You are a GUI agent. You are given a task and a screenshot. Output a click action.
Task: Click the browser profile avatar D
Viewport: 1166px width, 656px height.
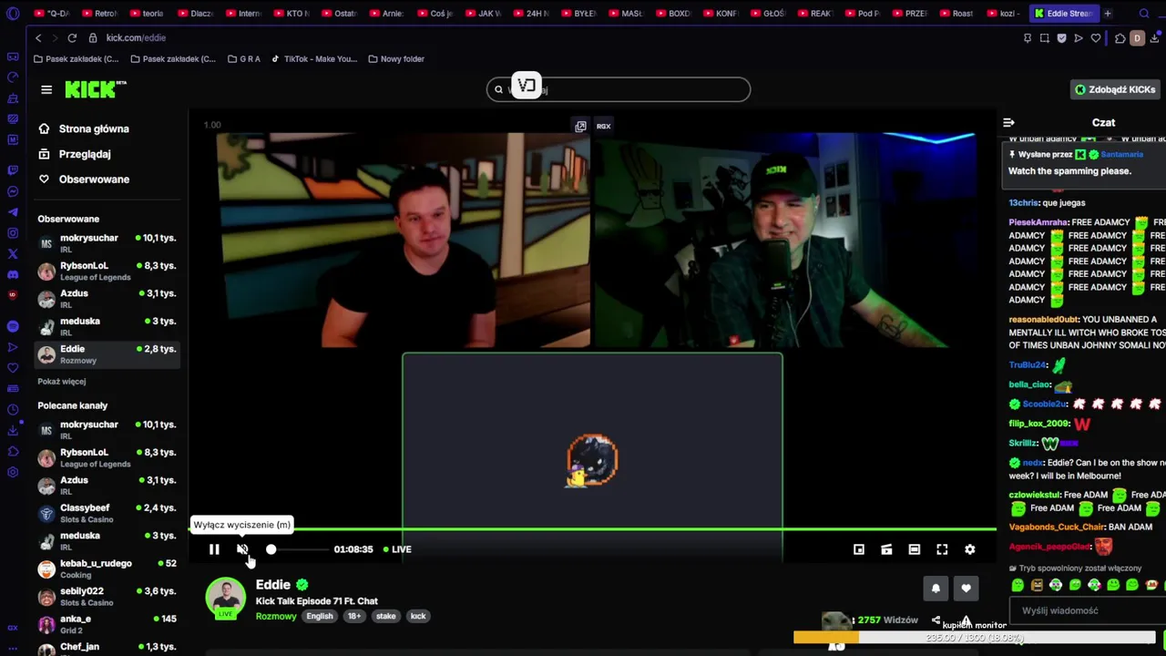pos(1137,38)
